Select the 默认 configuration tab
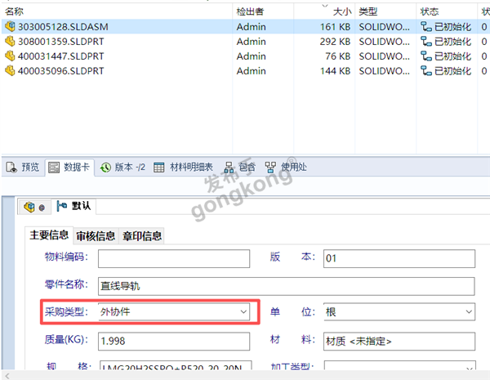The width and height of the screenshot is (490, 380). [74, 207]
